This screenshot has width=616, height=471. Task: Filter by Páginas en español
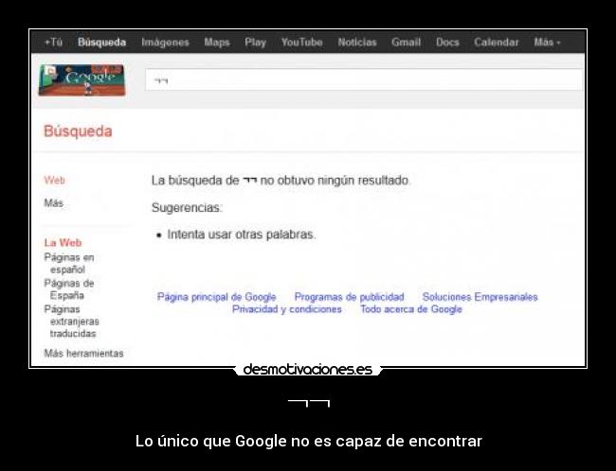coord(69,263)
